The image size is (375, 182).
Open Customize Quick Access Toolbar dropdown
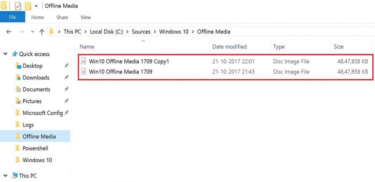coord(36,6)
